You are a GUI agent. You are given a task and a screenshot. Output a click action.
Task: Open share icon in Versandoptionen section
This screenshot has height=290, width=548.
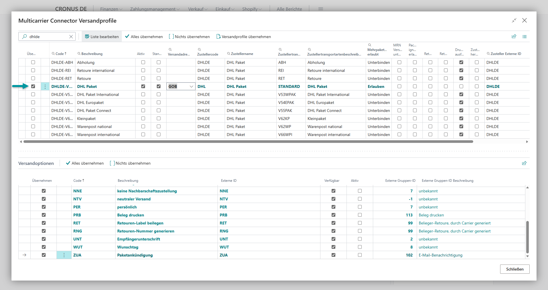[x=524, y=163]
